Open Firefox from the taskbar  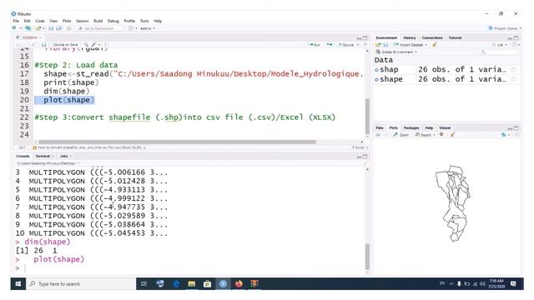tap(239, 283)
